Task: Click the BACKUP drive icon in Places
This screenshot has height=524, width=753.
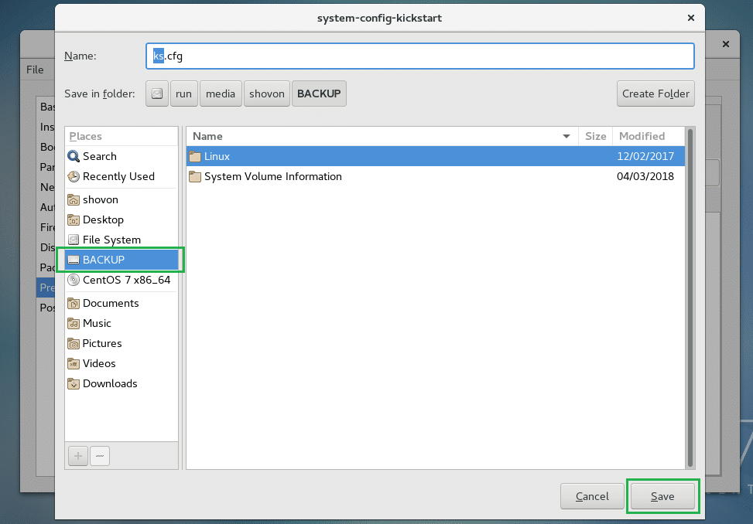Action: tap(74, 260)
